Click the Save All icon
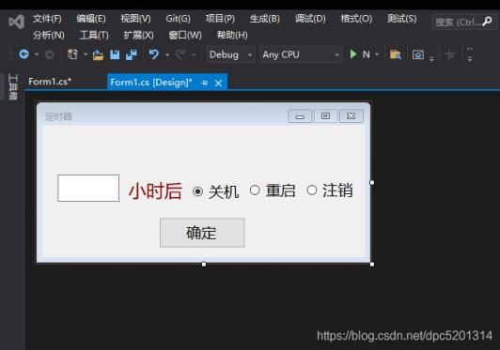500x350 pixels. 132,54
